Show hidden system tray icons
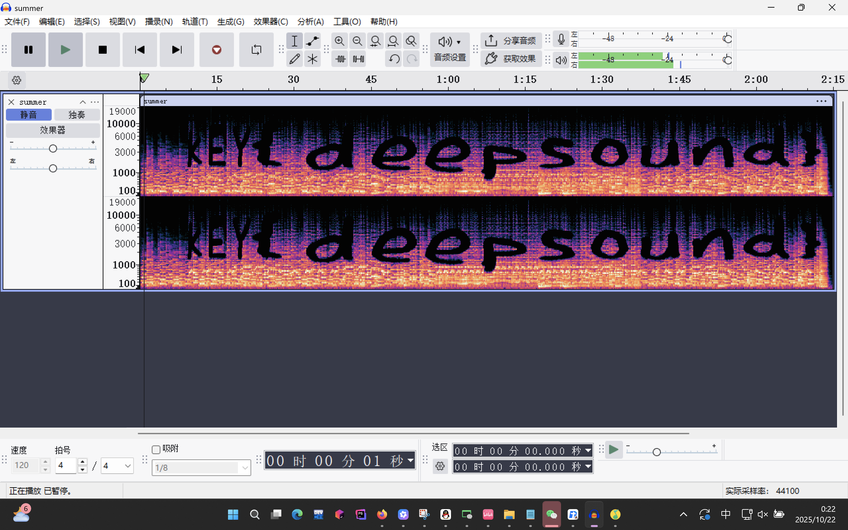This screenshot has width=848, height=530. (x=683, y=514)
